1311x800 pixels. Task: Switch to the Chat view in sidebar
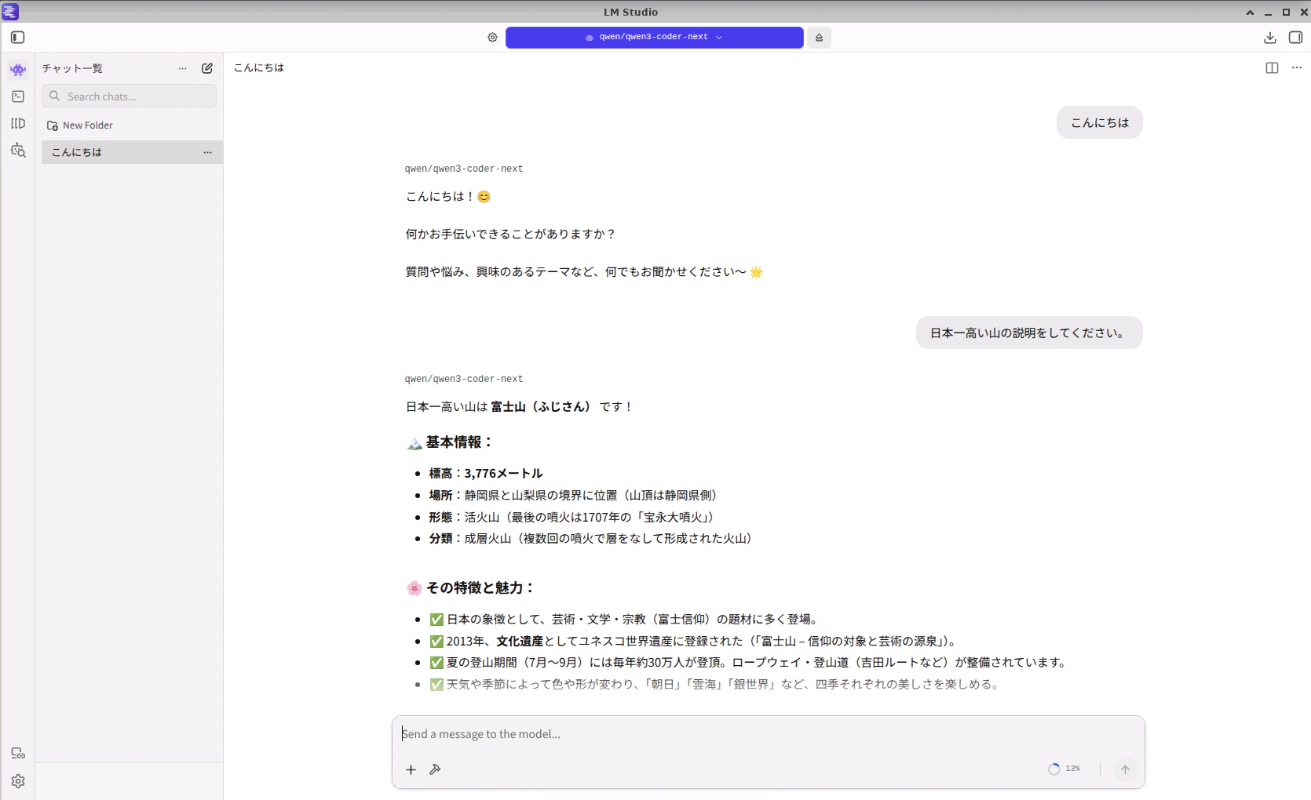[18, 70]
